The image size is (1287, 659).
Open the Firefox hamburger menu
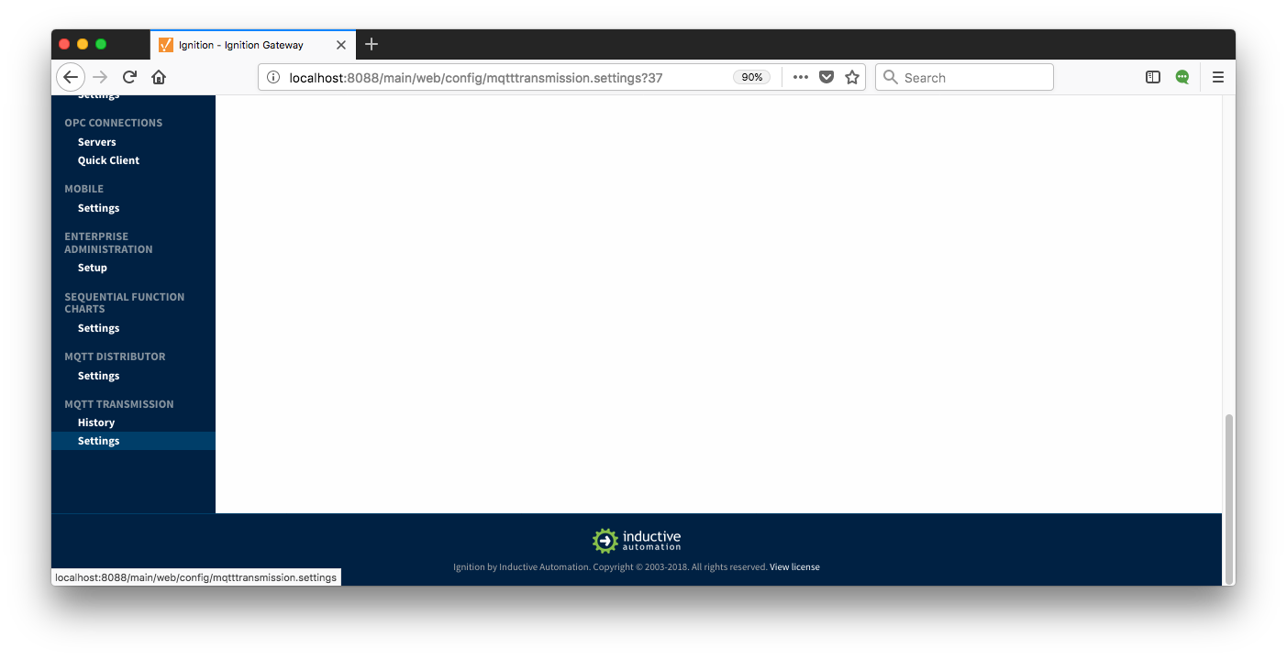pos(1218,78)
